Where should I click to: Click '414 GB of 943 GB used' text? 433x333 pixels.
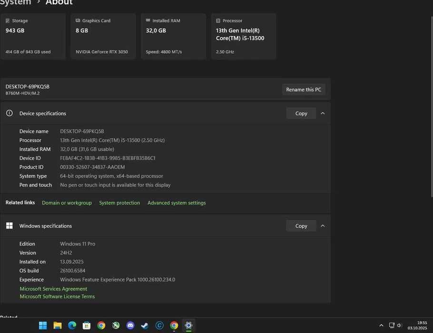pyautogui.click(x=28, y=52)
